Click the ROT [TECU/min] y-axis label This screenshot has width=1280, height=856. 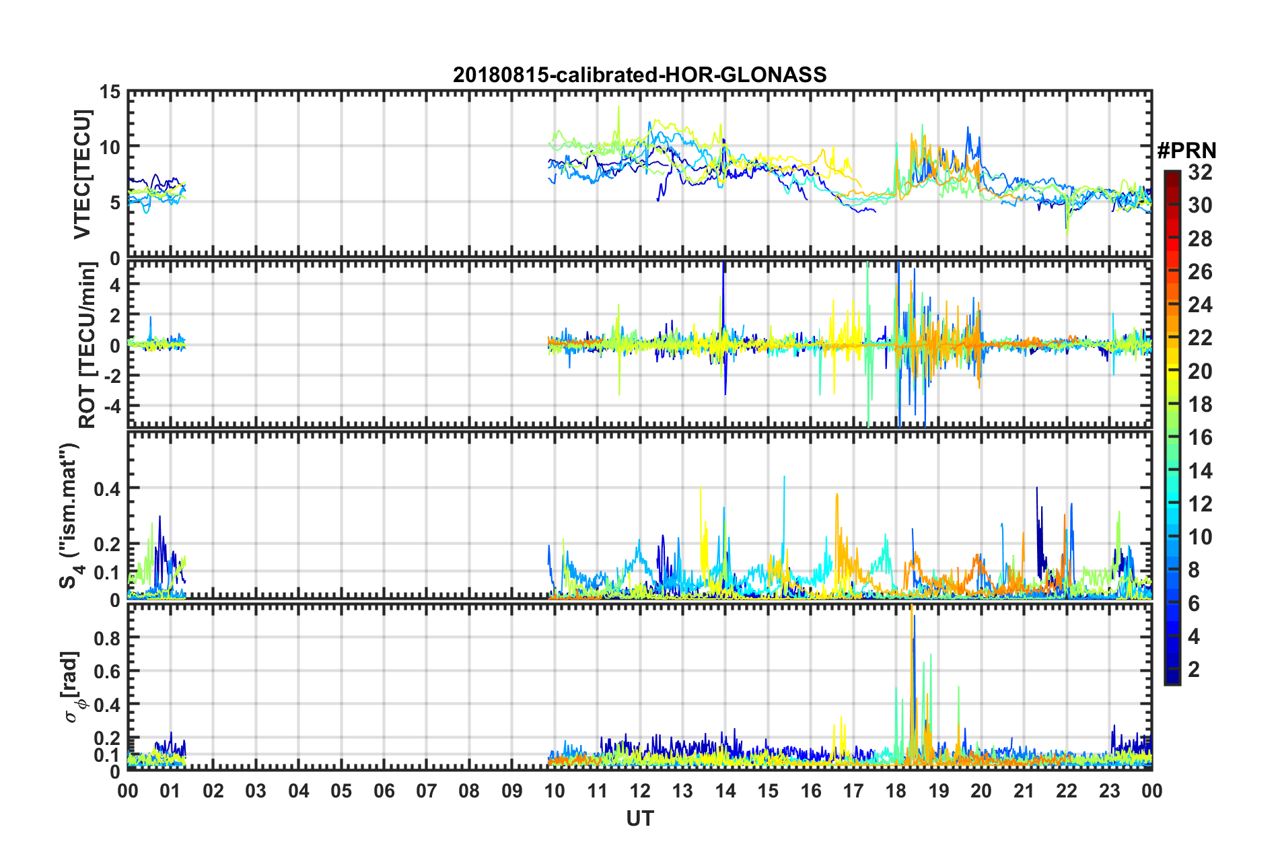tap(87, 345)
